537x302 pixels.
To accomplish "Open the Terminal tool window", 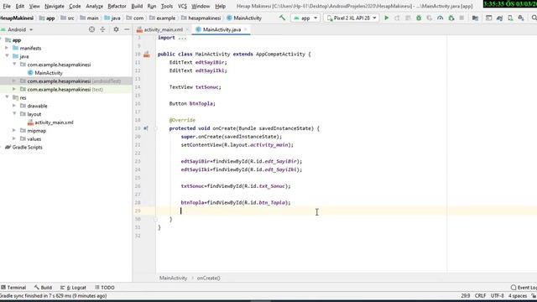I will tap(13, 287).
